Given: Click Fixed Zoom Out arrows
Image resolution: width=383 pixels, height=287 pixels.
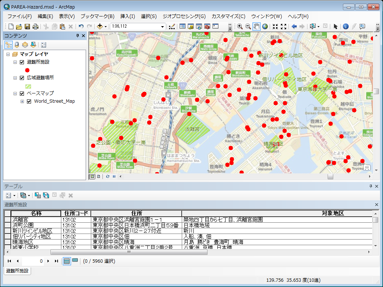Looking at the screenshot, I should click(284, 27).
